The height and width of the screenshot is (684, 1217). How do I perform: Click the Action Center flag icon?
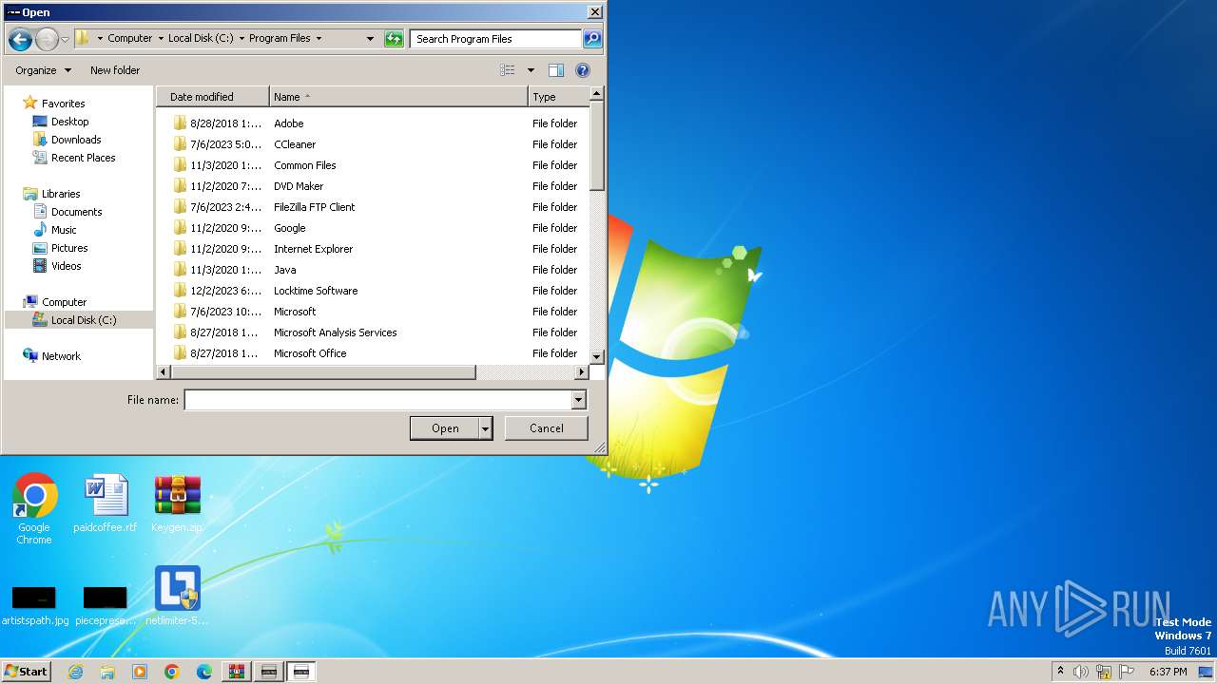pos(1127,672)
